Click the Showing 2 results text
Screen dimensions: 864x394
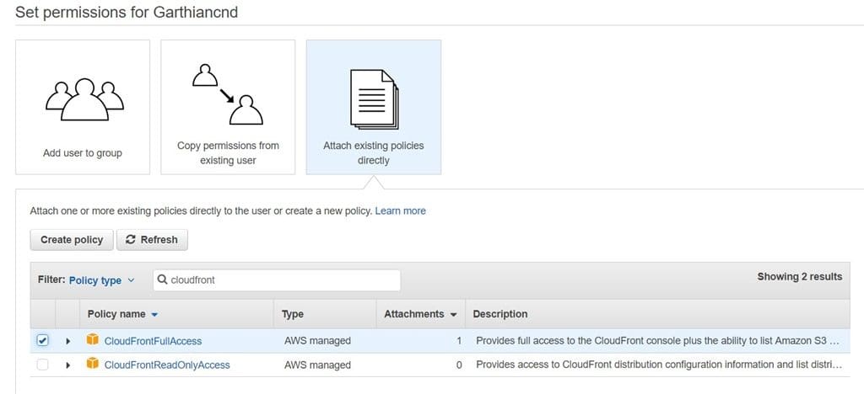[800, 277]
